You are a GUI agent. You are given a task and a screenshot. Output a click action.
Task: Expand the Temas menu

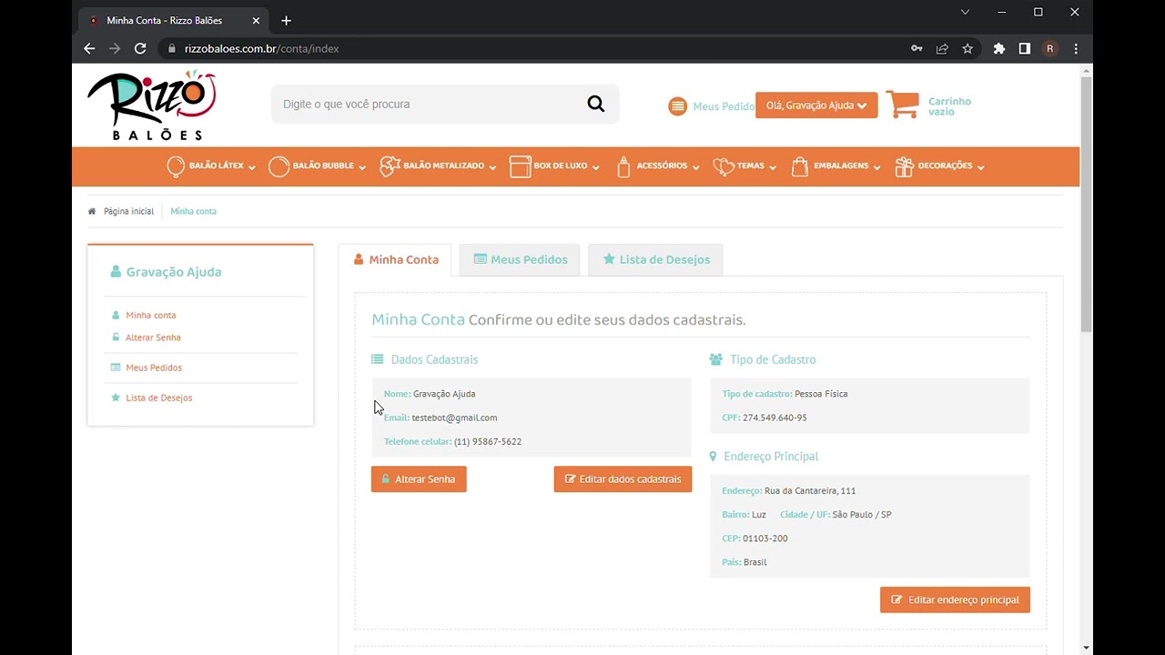click(773, 167)
